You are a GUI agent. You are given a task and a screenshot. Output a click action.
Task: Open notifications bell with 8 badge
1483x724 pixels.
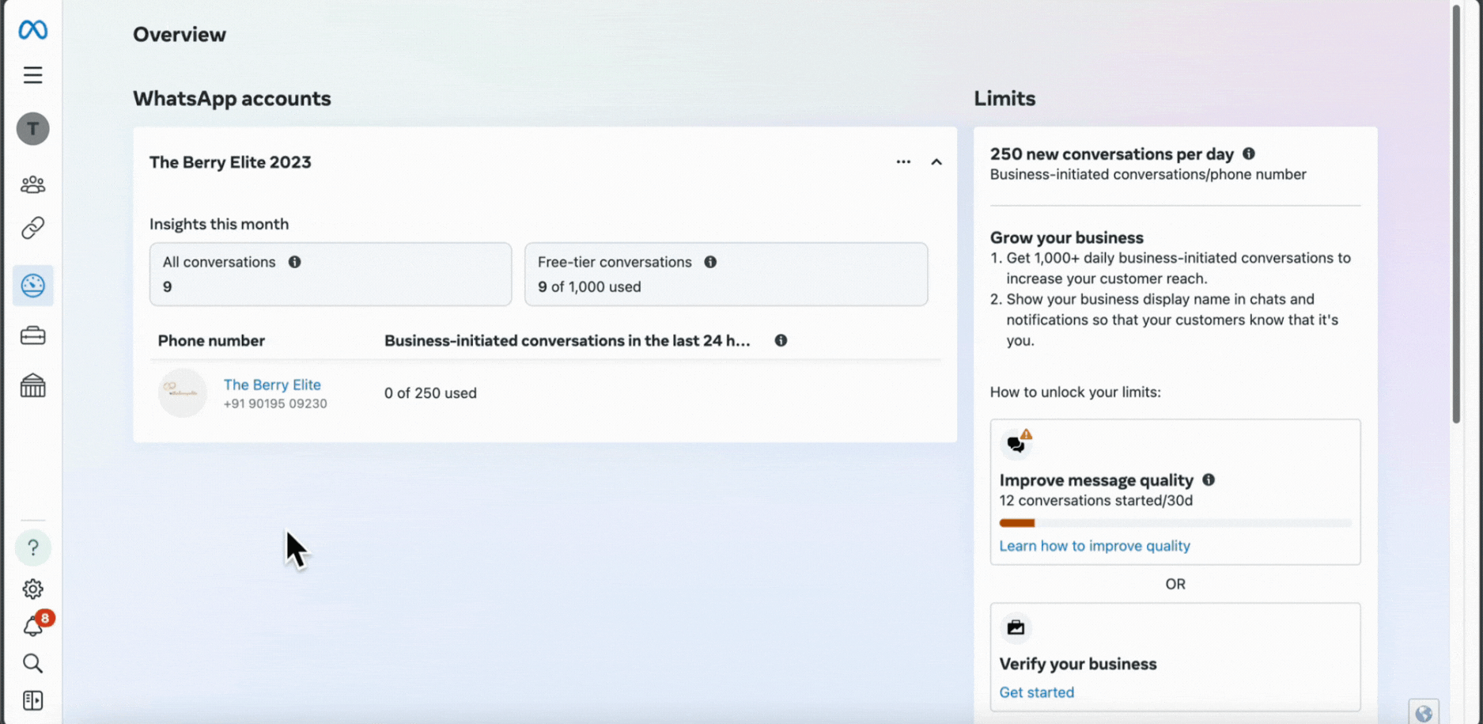click(x=35, y=625)
